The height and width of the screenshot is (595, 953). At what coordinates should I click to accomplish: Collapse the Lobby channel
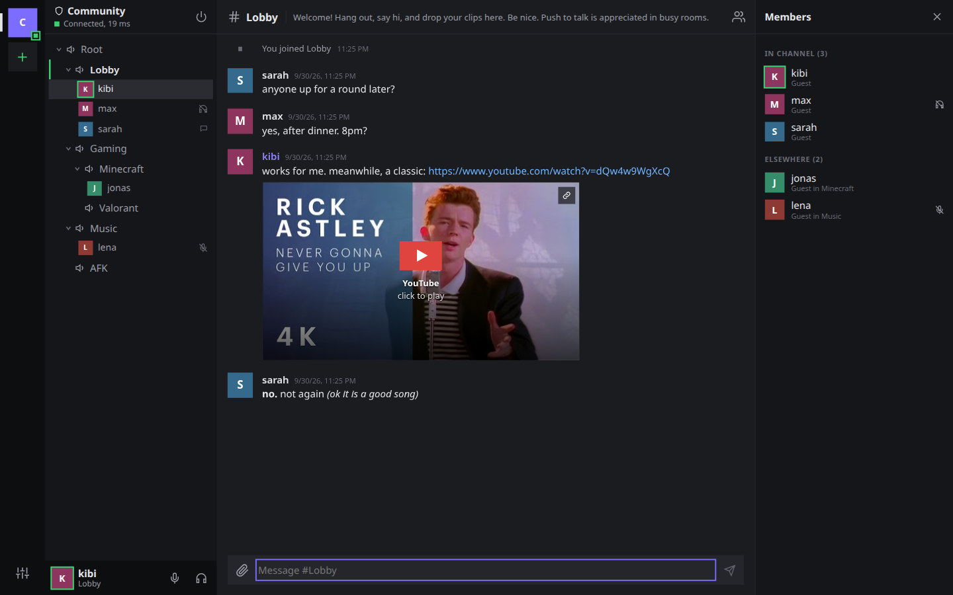click(68, 70)
